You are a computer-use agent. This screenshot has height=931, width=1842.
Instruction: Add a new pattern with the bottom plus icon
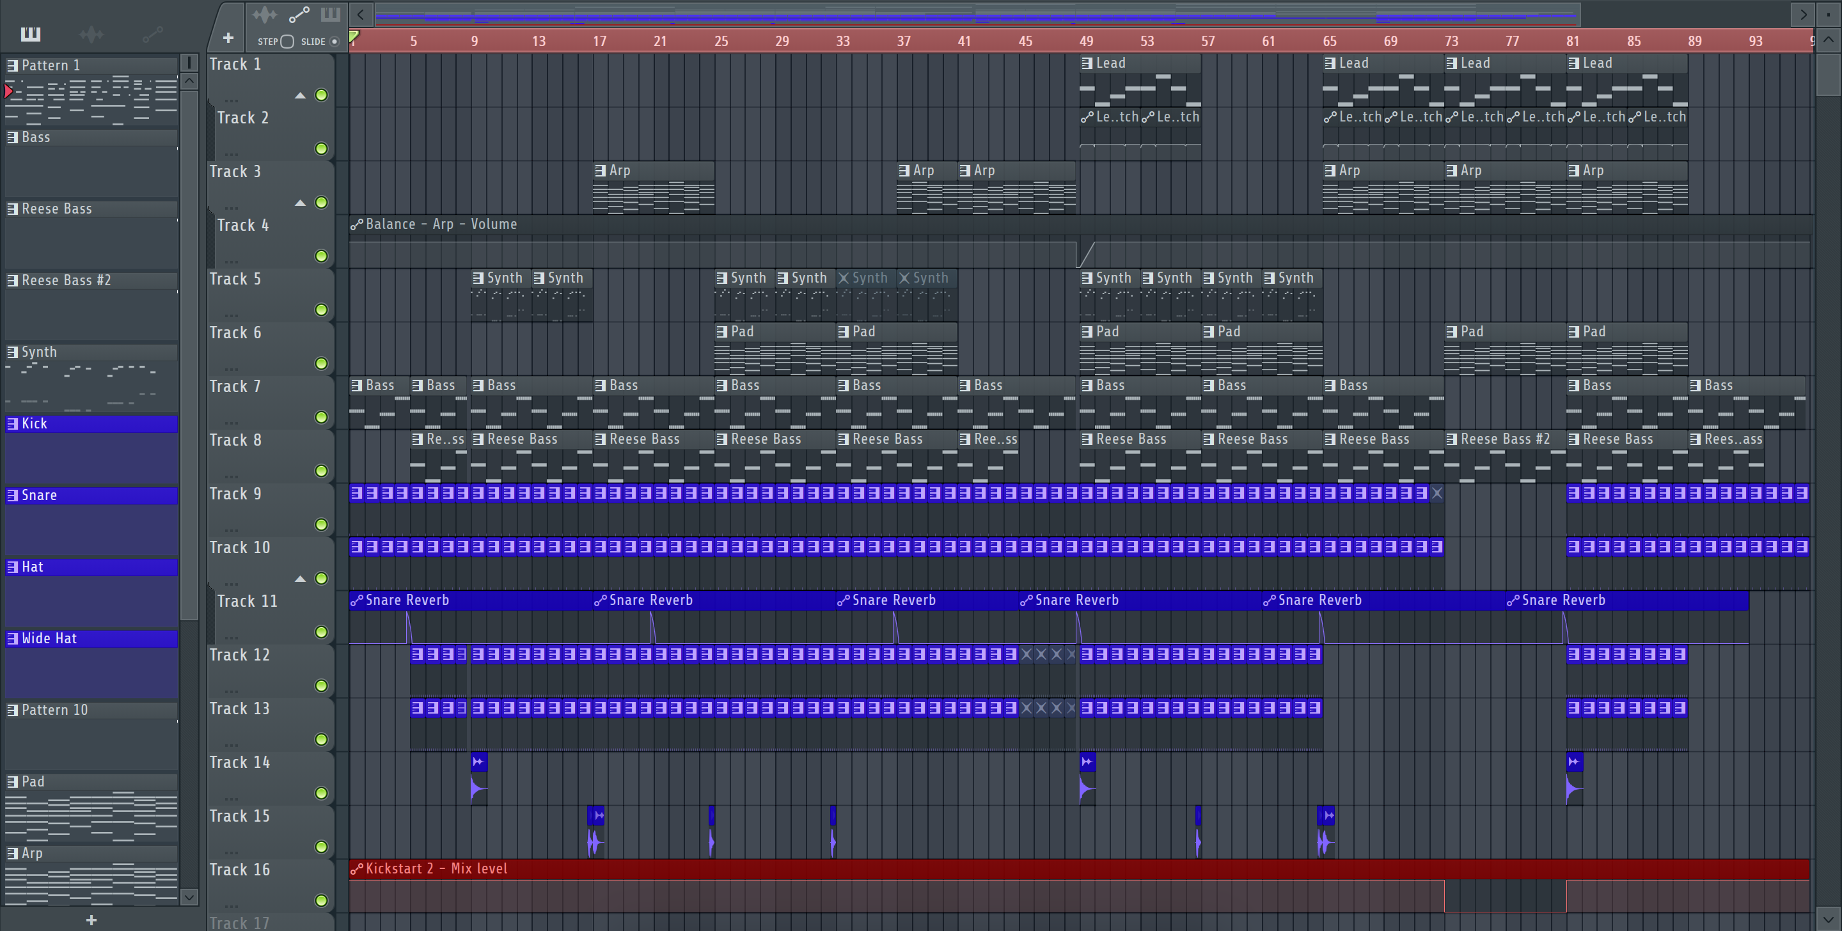91,920
